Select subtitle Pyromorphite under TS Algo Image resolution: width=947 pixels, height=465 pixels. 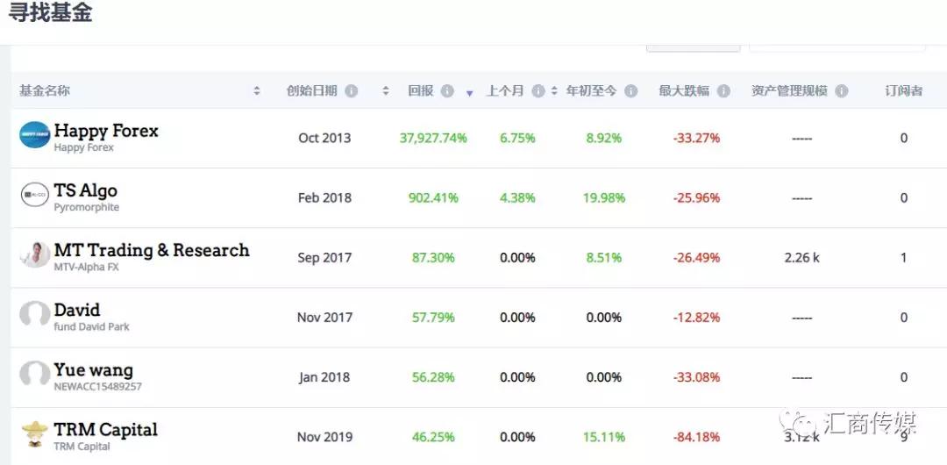point(86,207)
